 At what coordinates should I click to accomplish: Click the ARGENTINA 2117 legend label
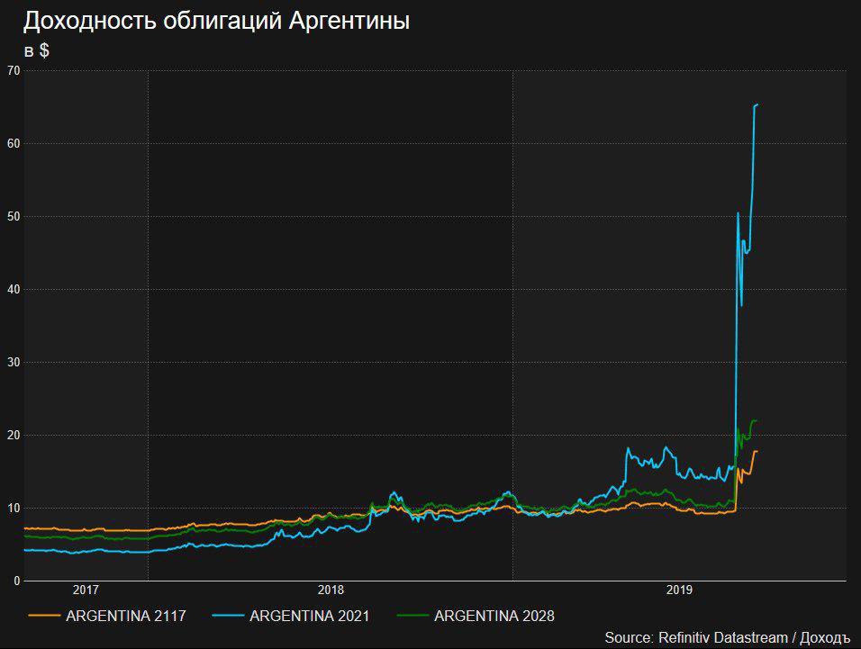(x=126, y=616)
